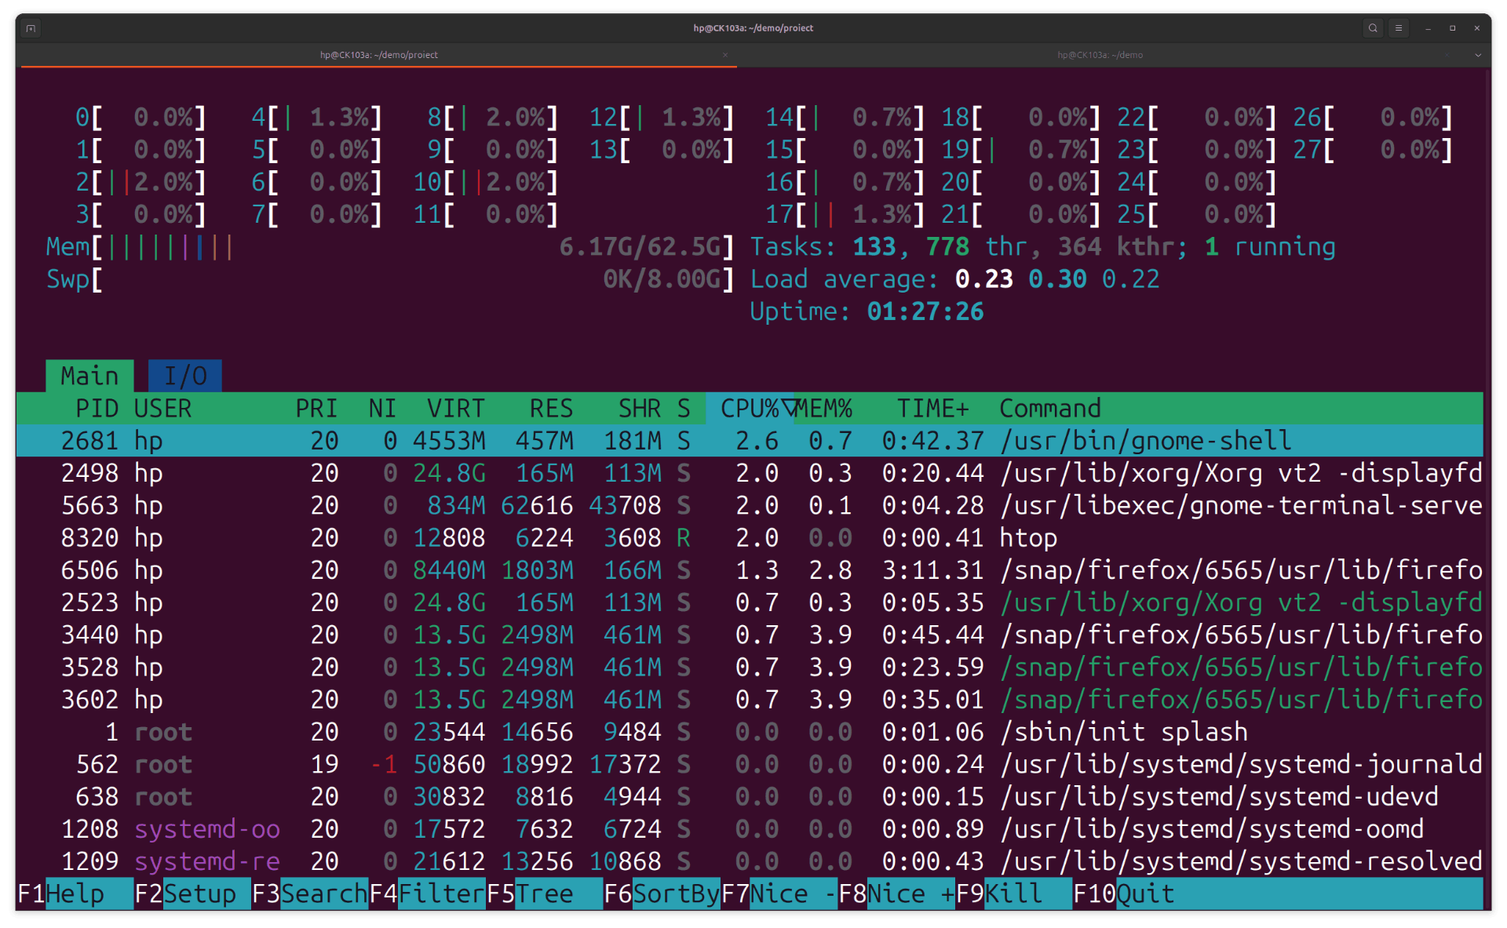Click the CPU 27 usage meter
Image resolution: width=1507 pixels, height=928 pixels.
coord(1373,150)
